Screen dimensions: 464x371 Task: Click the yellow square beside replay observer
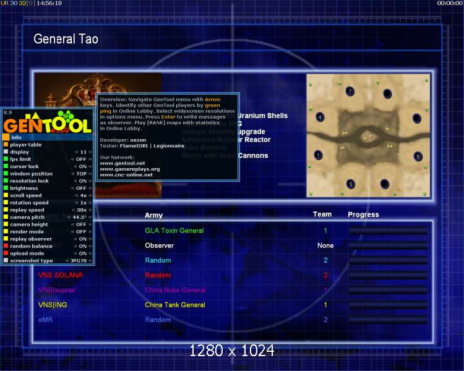(6, 239)
